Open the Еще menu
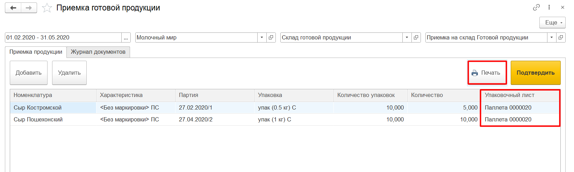The width and height of the screenshot is (574, 172). pos(552,23)
